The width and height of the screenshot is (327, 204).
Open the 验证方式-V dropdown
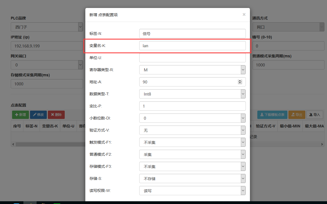192,130
